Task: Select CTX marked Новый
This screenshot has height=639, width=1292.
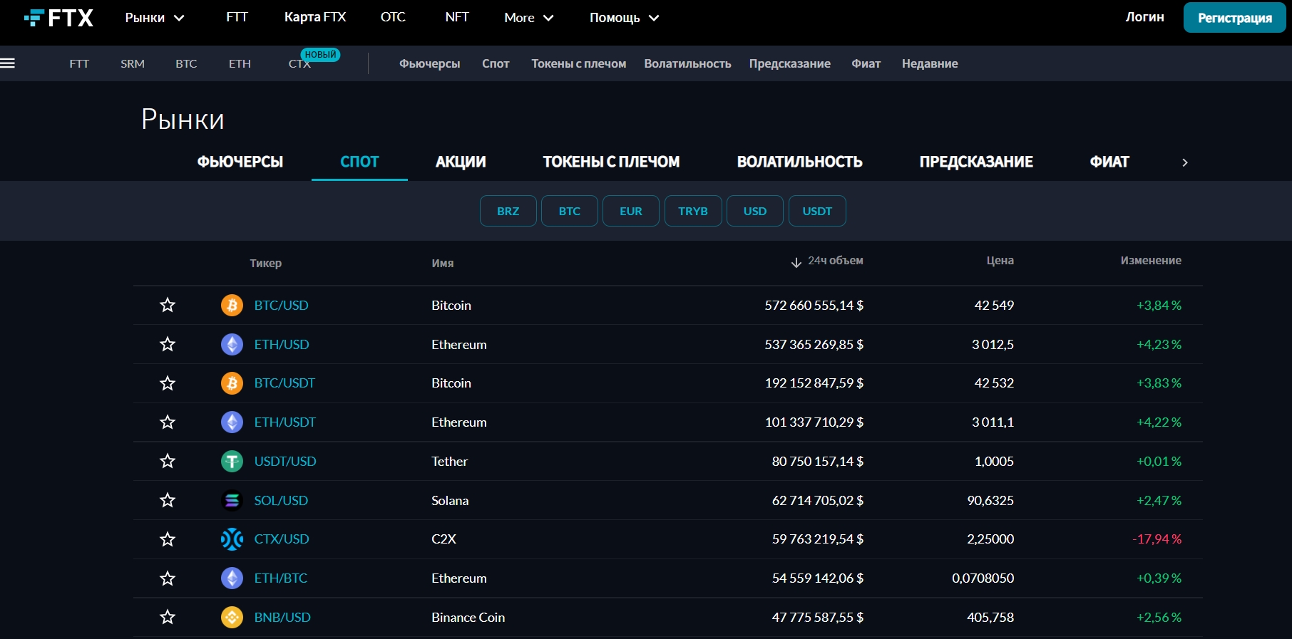Action: (299, 63)
